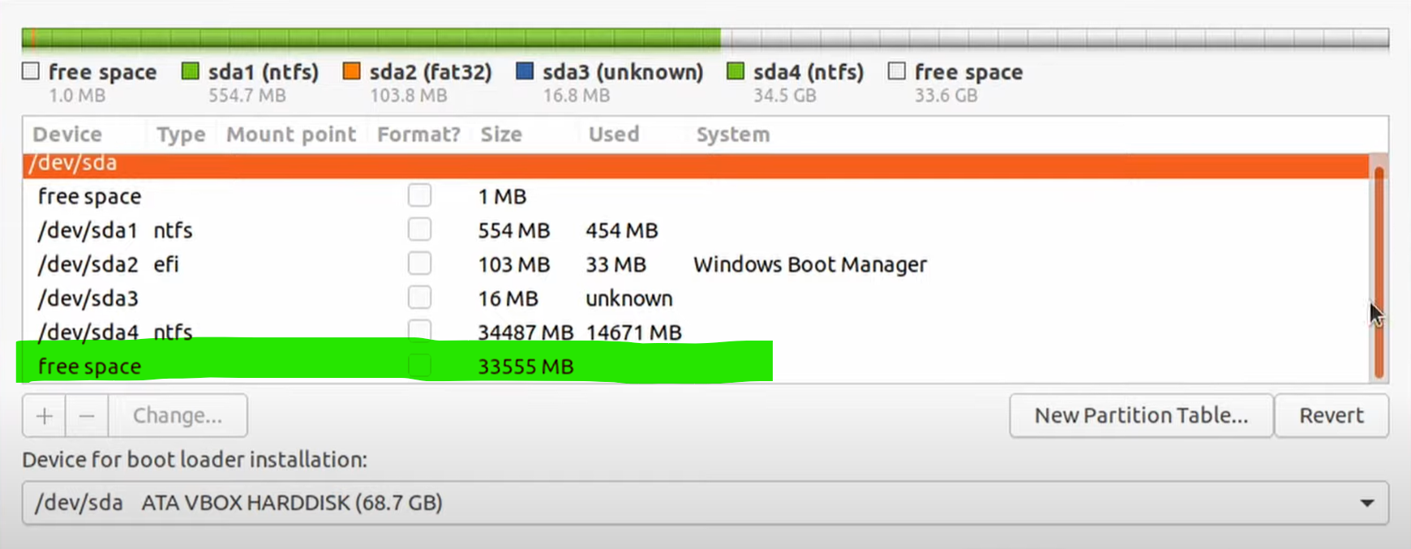Click the blue sda3 (unknown) legend square

[x=526, y=71]
